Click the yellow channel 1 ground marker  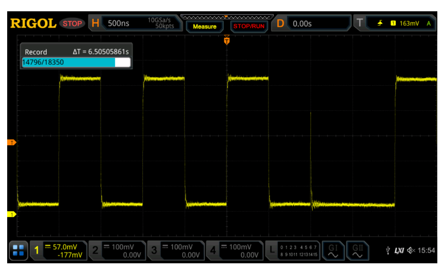click(x=12, y=215)
